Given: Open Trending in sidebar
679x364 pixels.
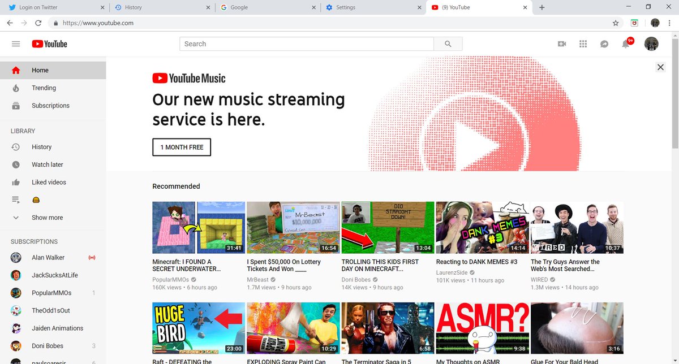Looking at the screenshot, I should [x=53, y=88].
